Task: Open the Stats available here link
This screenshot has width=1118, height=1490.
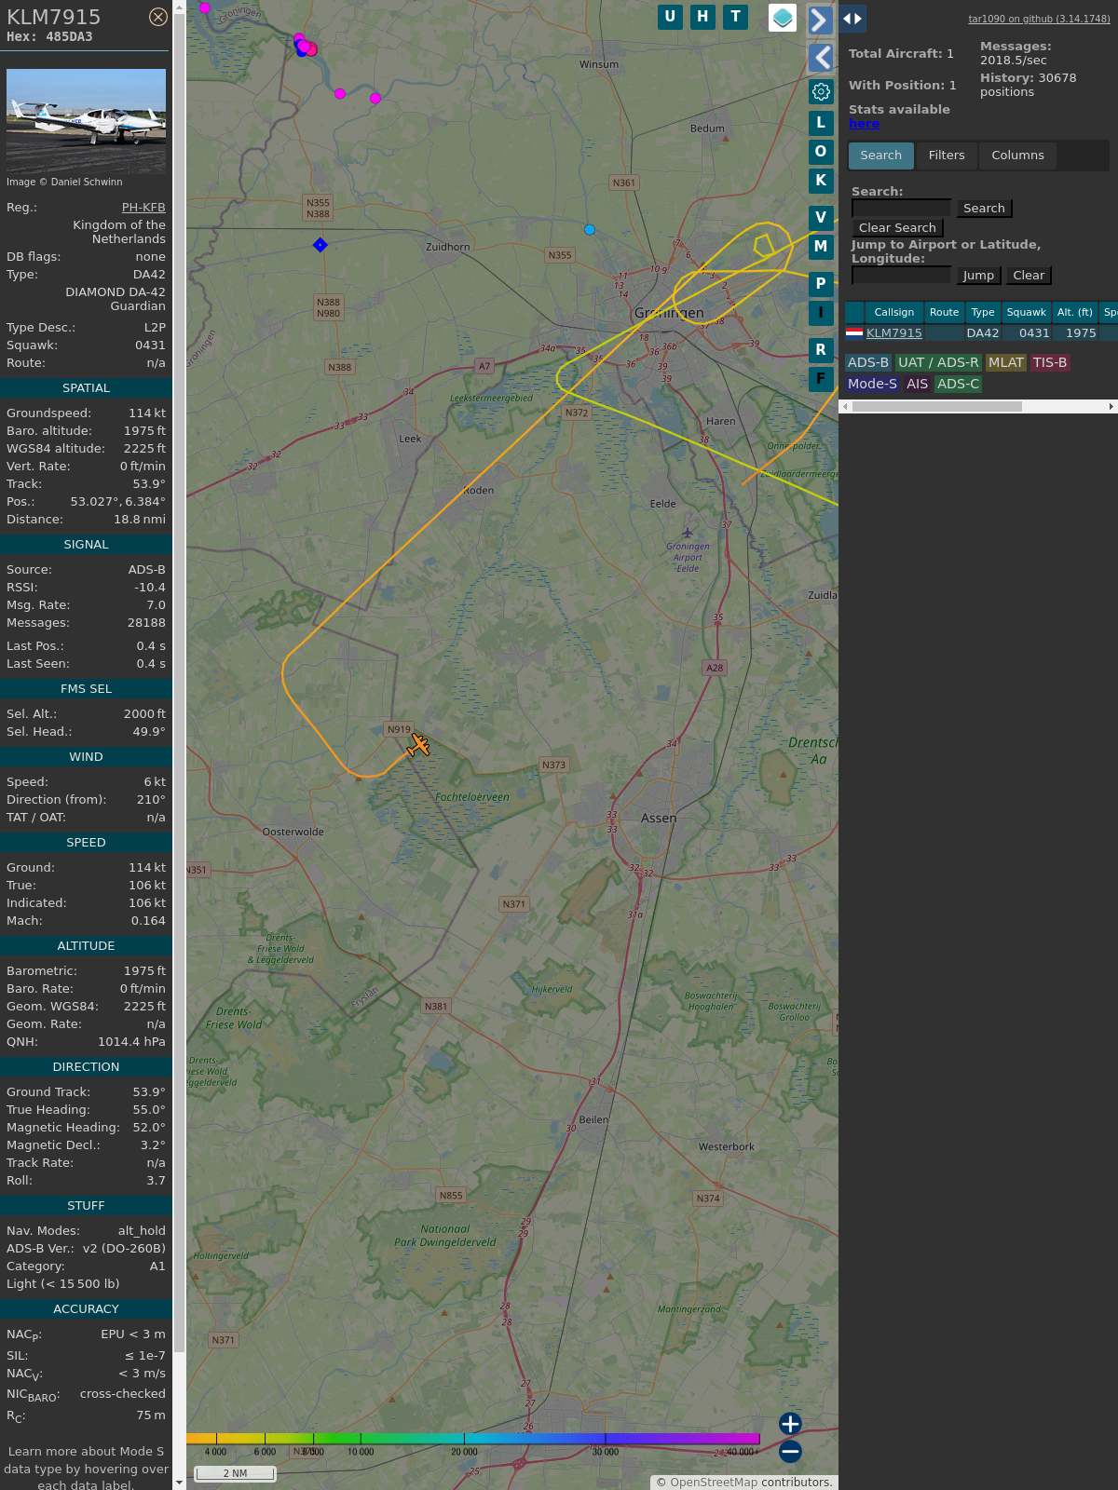Action: pyautogui.click(x=864, y=123)
